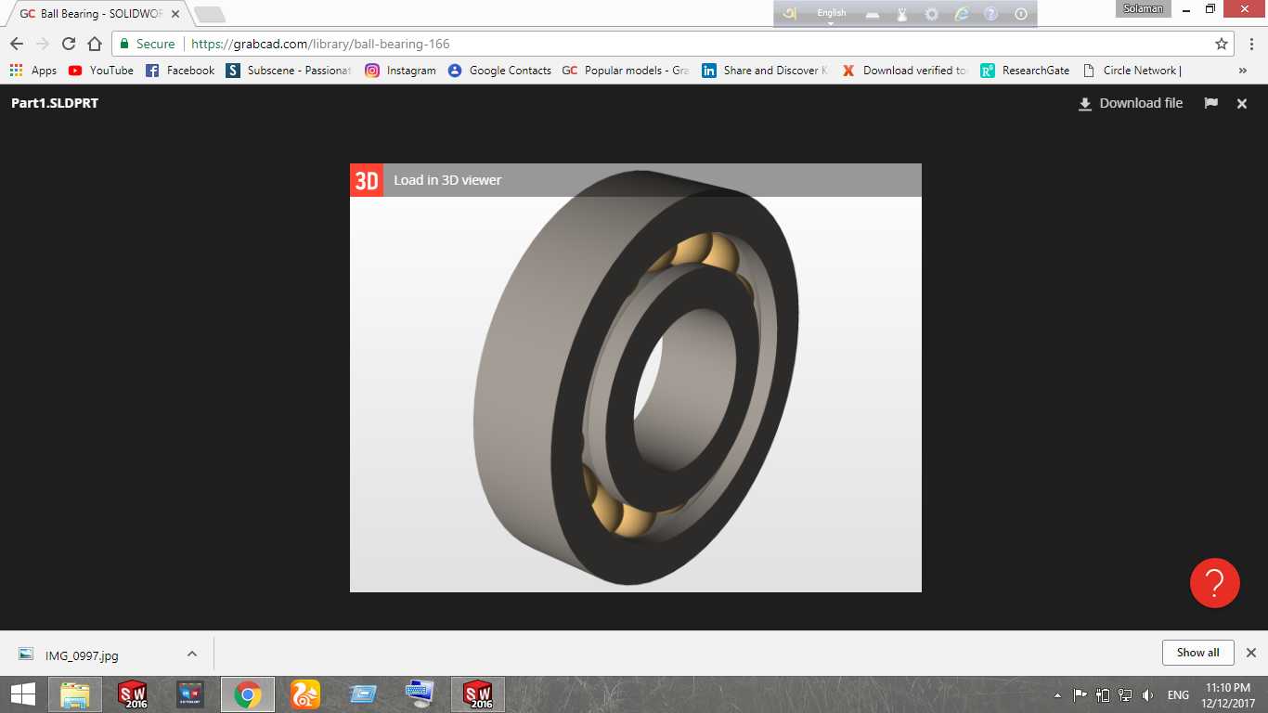1268x713 pixels.
Task: Bookmark this page with the star icon
Action: click(x=1222, y=44)
